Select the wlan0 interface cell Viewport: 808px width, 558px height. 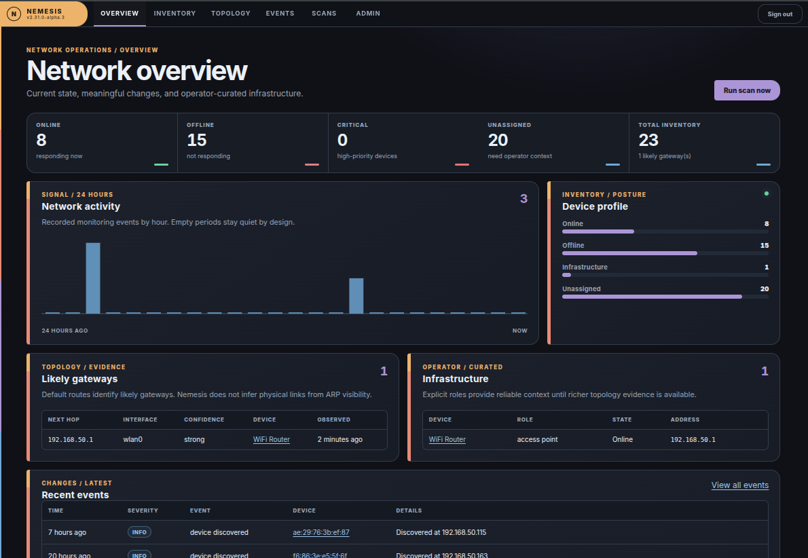(132, 439)
